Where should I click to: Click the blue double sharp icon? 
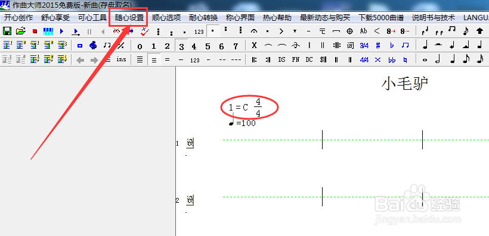coord(377,59)
